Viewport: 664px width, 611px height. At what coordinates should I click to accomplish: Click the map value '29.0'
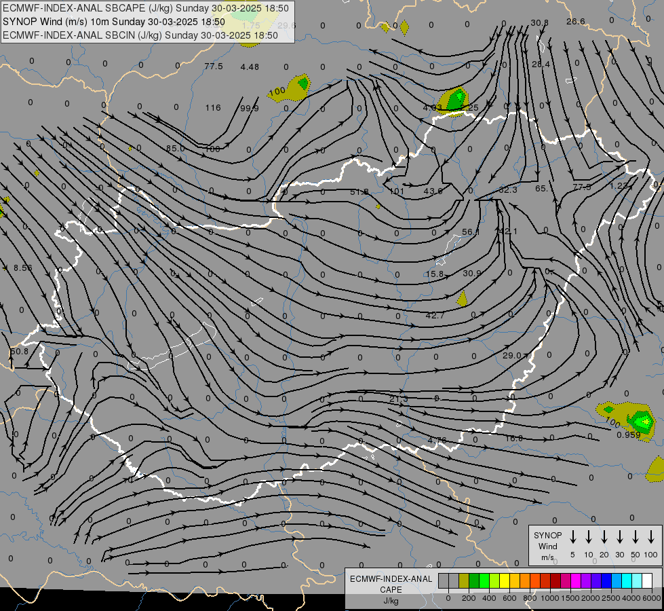click(512, 355)
